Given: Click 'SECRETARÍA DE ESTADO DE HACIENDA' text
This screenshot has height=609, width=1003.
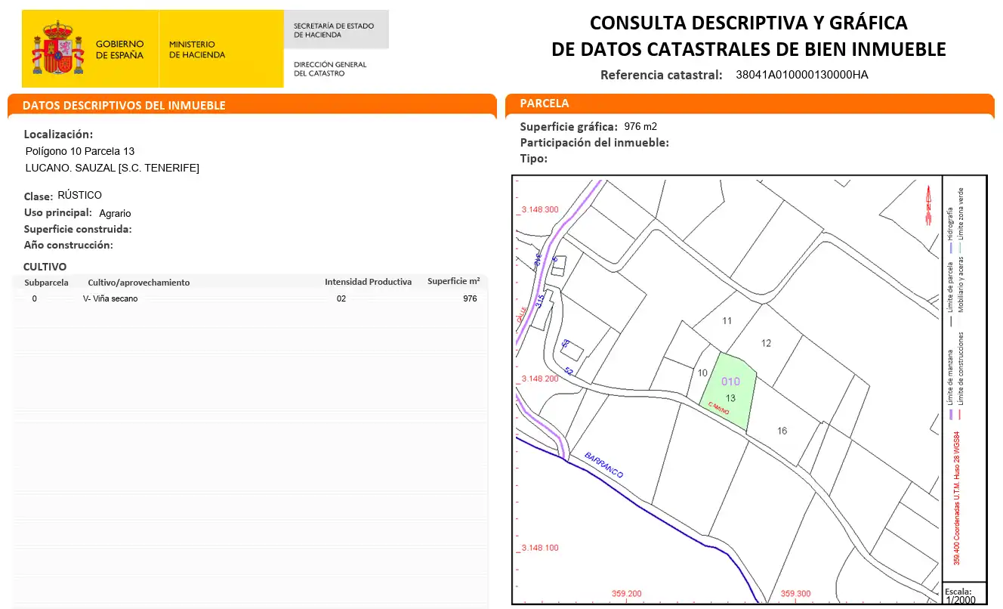Looking at the screenshot, I should tap(334, 30).
